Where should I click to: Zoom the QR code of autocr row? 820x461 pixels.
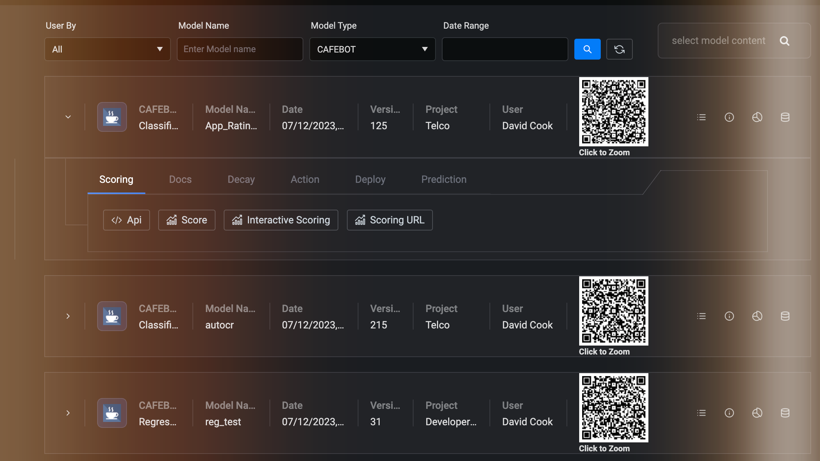pos(613,311)
